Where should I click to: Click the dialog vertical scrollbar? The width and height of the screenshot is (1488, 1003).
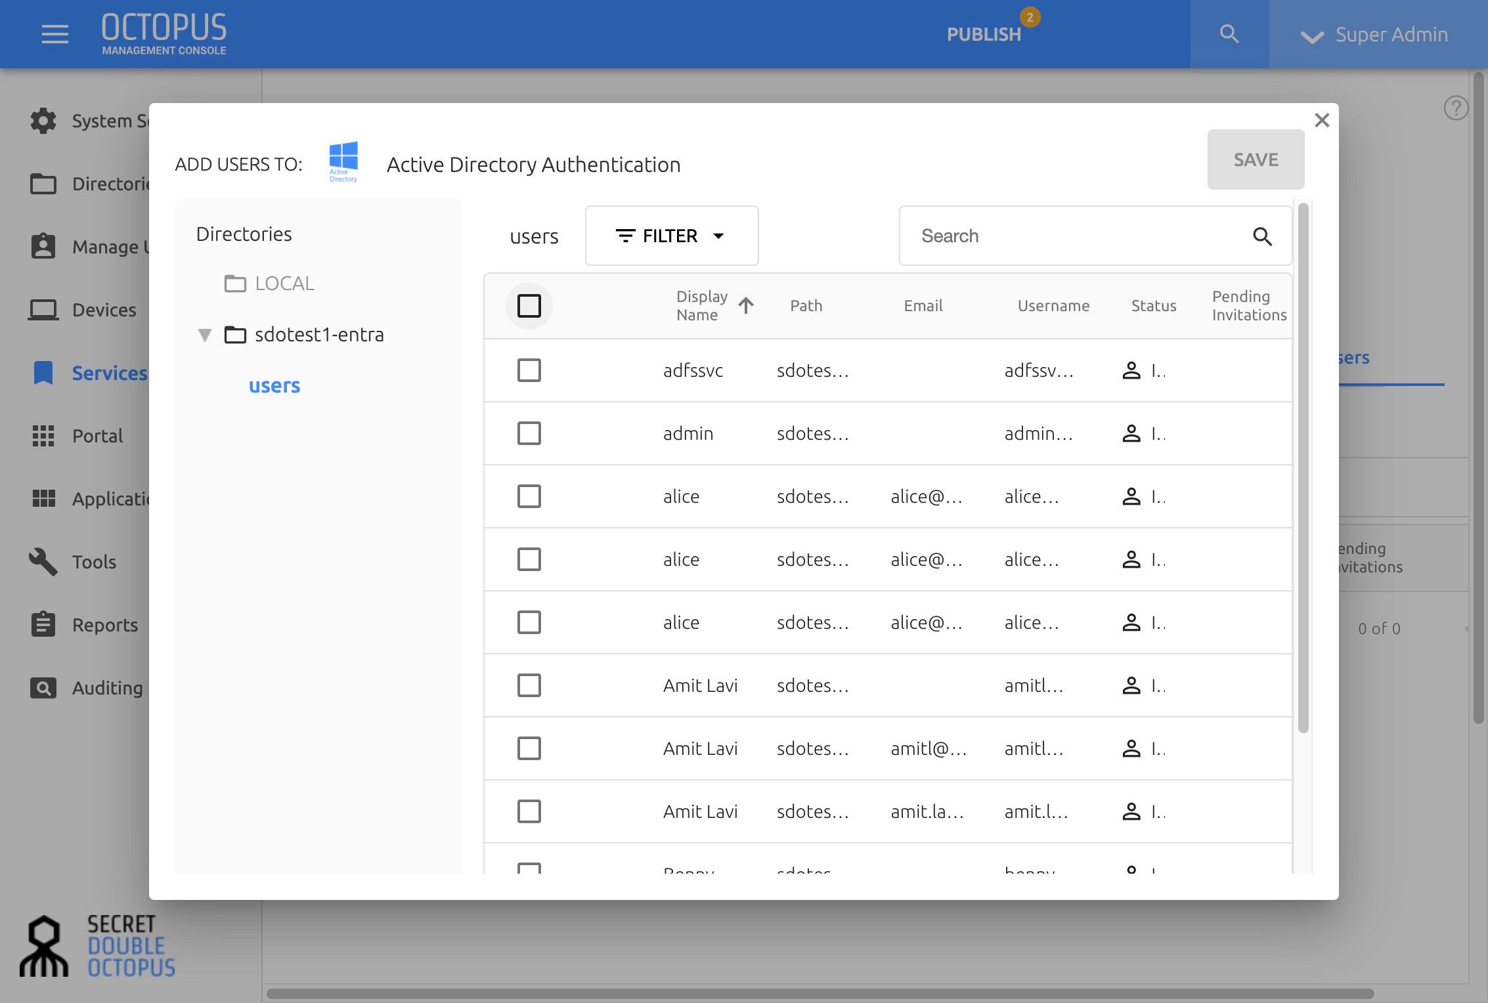[1303, 467]
